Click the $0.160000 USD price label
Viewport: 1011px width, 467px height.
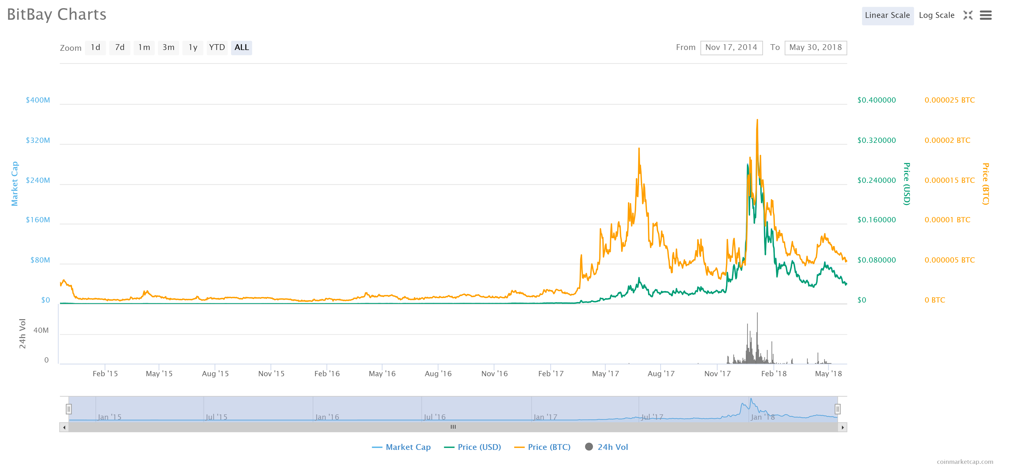click(876, 220)
